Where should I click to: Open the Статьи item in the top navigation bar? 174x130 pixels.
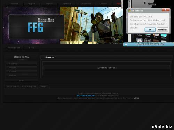coord(103,3)
